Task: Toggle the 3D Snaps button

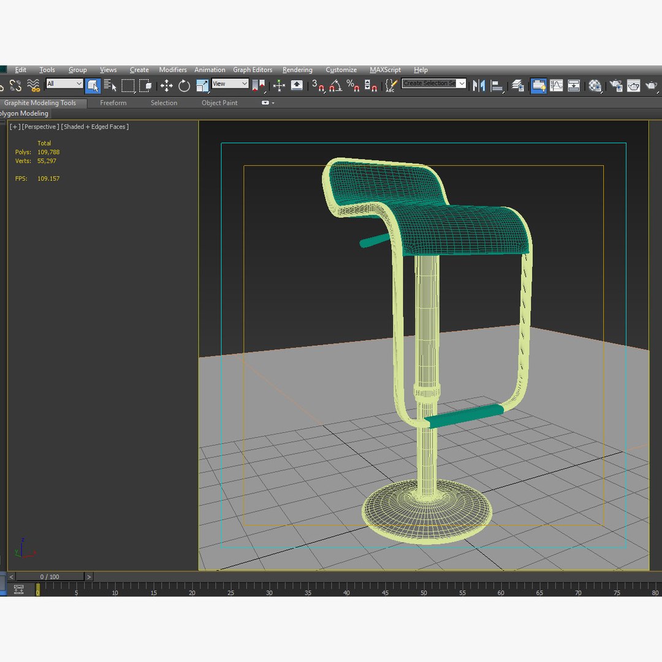Action: pyautogui.click(x=318, y=86)
